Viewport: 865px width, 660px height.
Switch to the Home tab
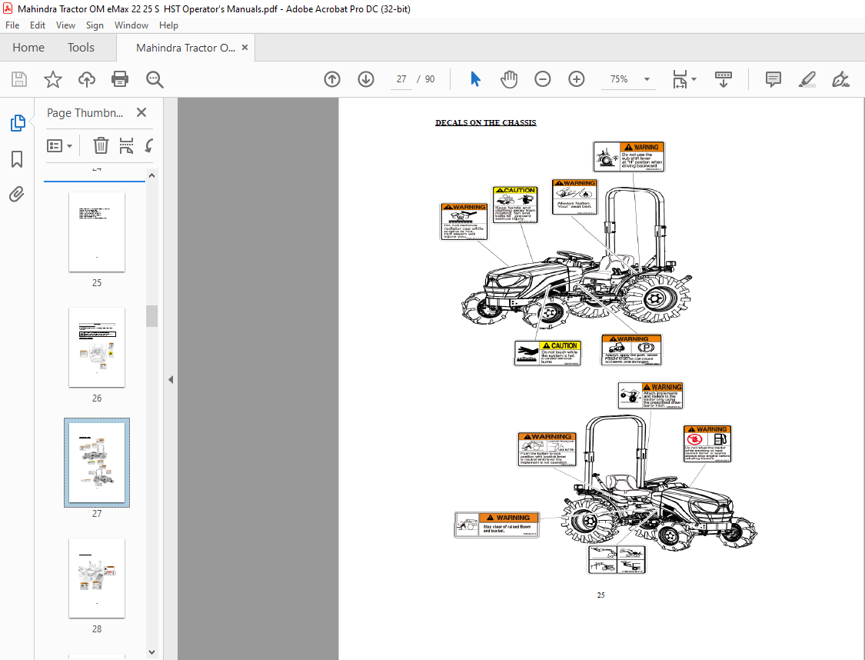pos(28,48)
